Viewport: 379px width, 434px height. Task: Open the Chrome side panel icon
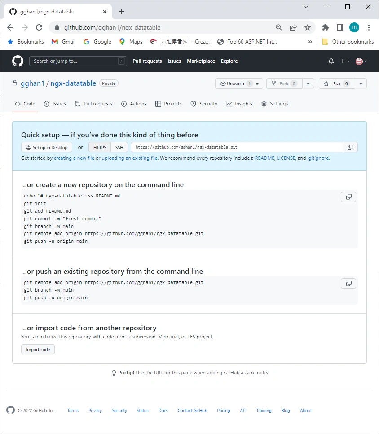339,27
